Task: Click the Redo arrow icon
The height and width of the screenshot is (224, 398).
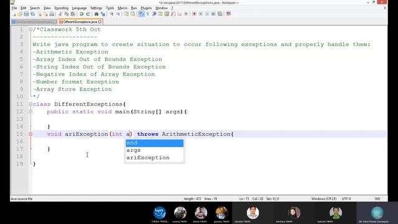Action: [88, 14]
